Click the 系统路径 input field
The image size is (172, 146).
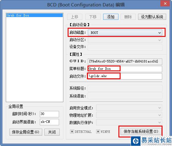(x=125, y=88)
